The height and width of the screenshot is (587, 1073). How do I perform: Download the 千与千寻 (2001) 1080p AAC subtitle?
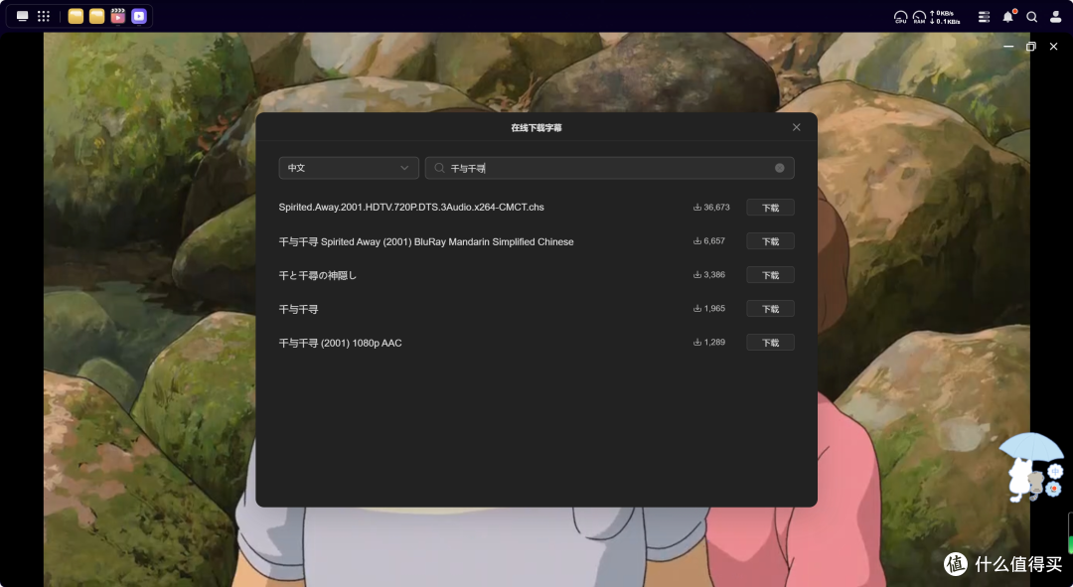[x=770, y=342]
